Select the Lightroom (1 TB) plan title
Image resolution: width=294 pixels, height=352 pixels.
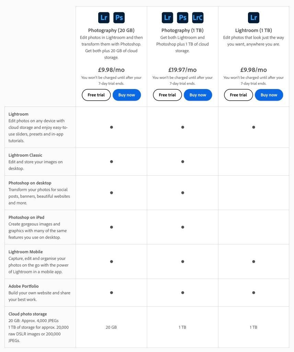(x=253, y=30)
